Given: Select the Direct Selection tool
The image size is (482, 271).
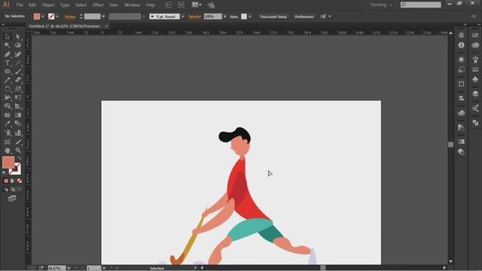Looking at the screenshot, I should tap(18, 37).
